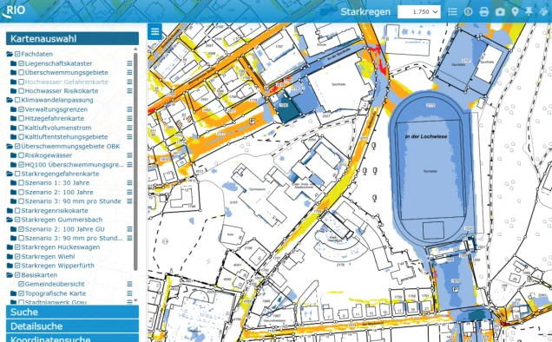Open layer options for Szenario 2: 100 Jahre GU

129,229
